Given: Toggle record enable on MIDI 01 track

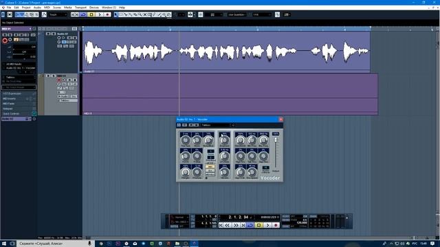Looking at the screenshot, I should 58,80.
